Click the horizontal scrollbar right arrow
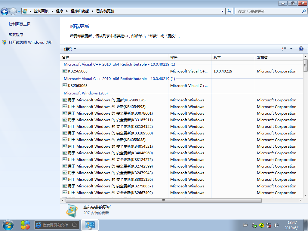 (300, 200)
